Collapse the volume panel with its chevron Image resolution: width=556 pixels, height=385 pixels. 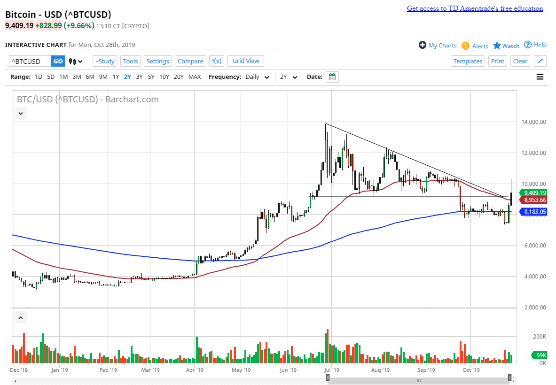click(20, 317)
